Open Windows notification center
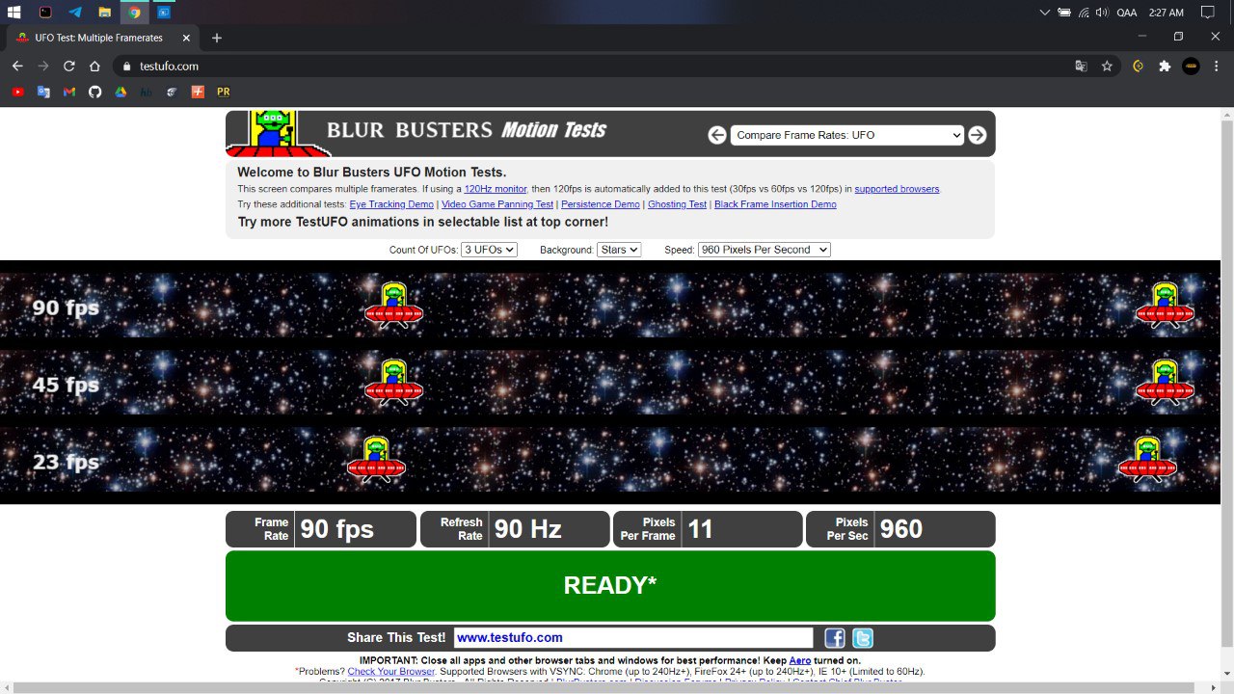The height and width of the screenshot is (694, 1234). pos(1207,12)
